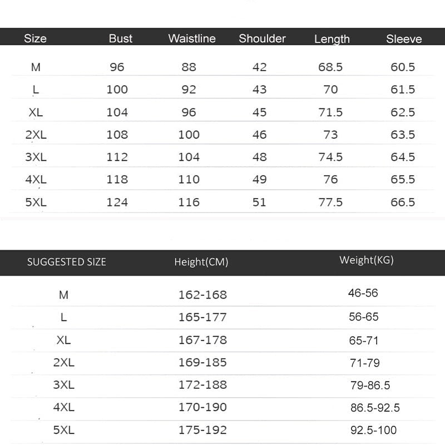Select the 68.5 length value
The image size is (445, 445).
point(330,67)
